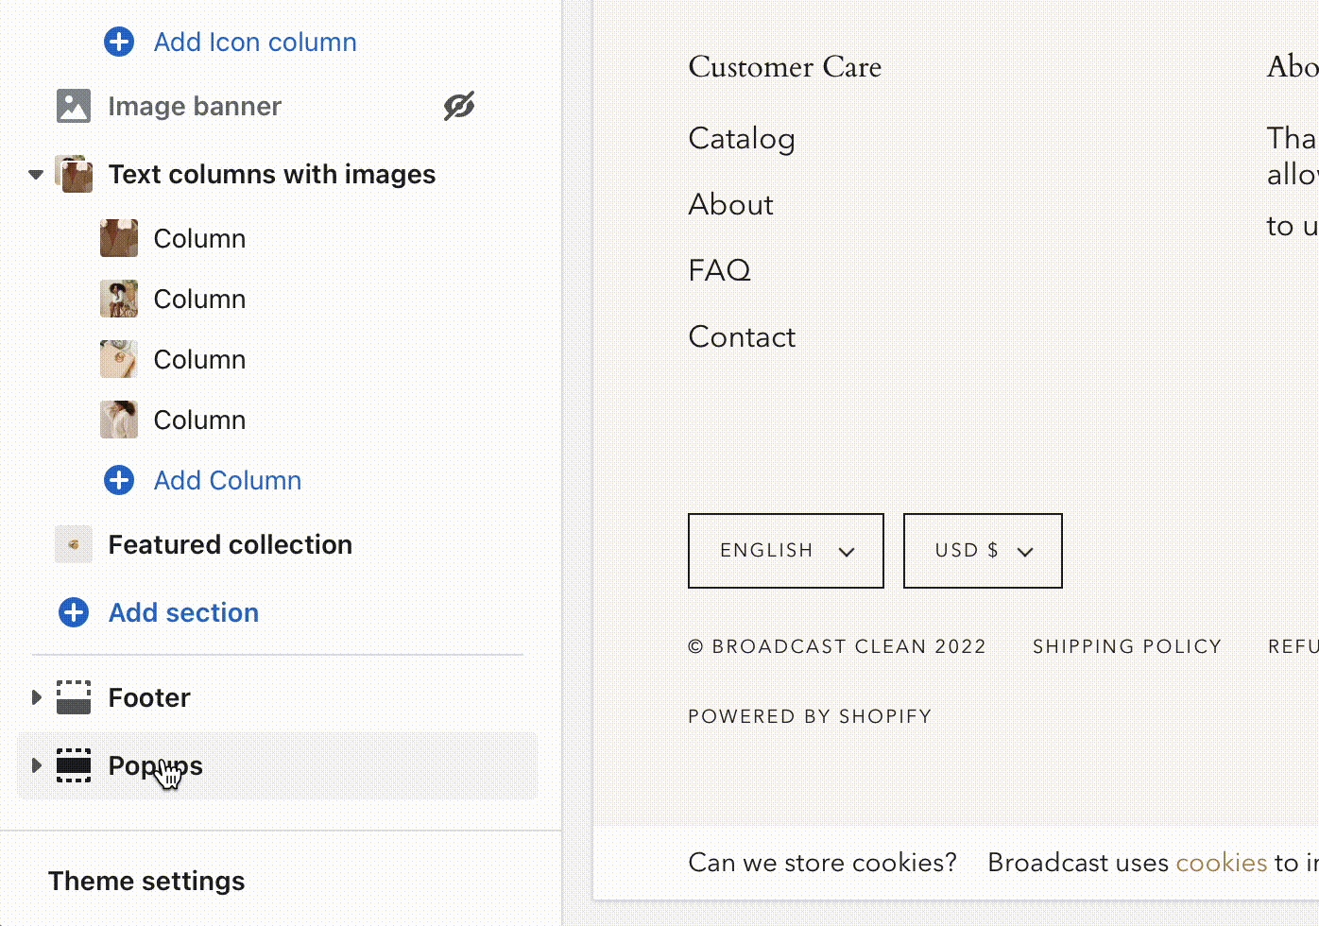Toggle visibility of Image banner section

click(459, 107)
